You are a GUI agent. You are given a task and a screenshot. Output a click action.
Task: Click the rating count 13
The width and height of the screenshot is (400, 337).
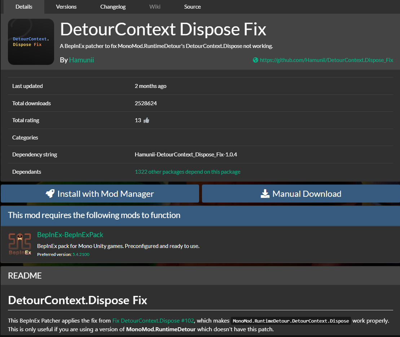[x=138, y=120]
